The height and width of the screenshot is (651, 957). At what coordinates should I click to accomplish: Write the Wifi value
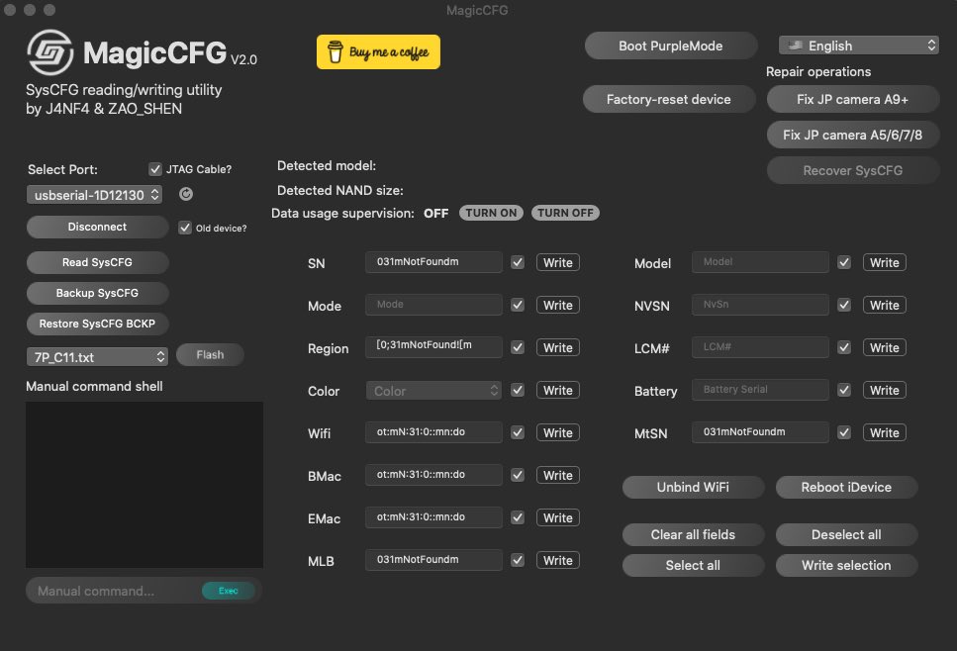558,432
